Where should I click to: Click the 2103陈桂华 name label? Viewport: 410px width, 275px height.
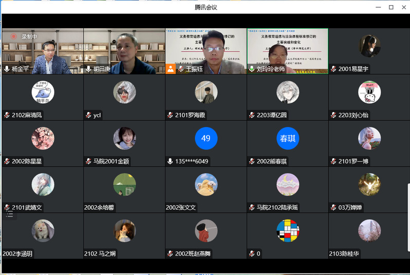pyautogui.click(x=344, y=254)
